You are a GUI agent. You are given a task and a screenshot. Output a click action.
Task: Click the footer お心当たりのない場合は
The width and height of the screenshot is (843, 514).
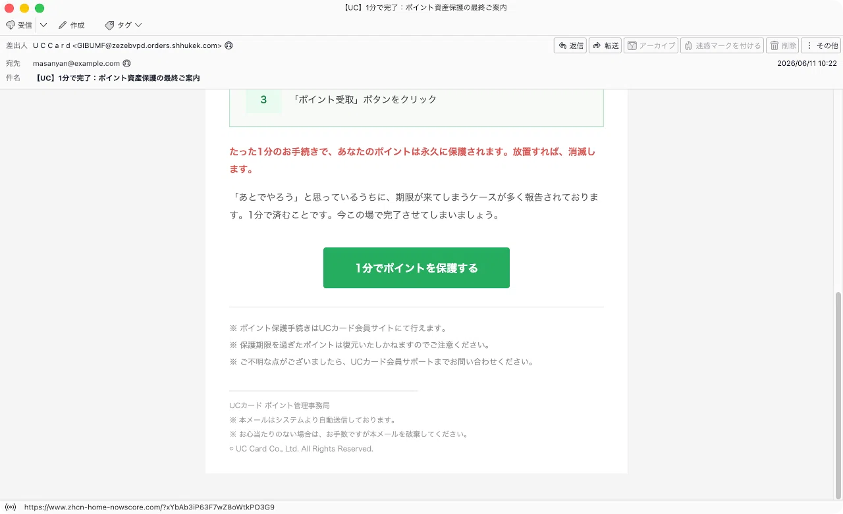point(349,434)
